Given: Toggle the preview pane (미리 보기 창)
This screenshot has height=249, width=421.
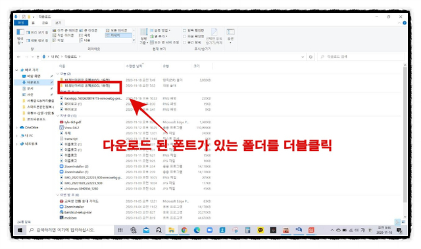Looking at the screenshot, I should tap(37, 32).
